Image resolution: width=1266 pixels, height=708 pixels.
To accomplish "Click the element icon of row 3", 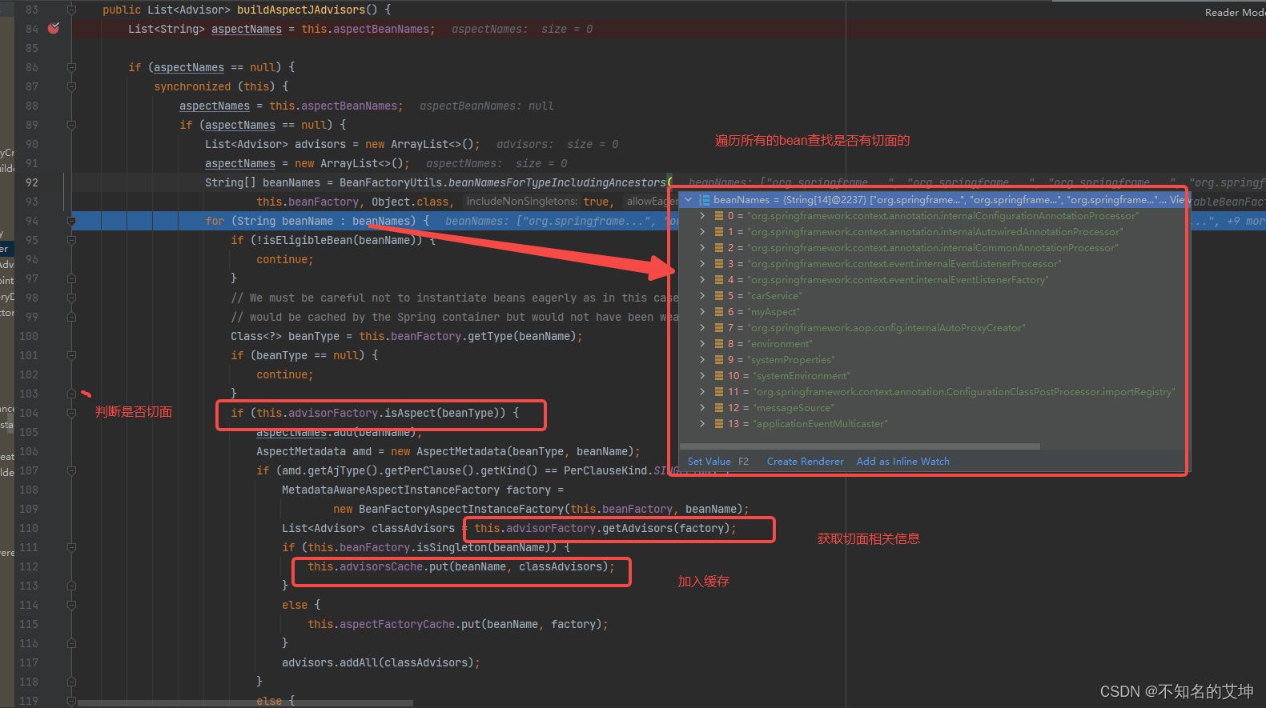I will coord(719,264).
